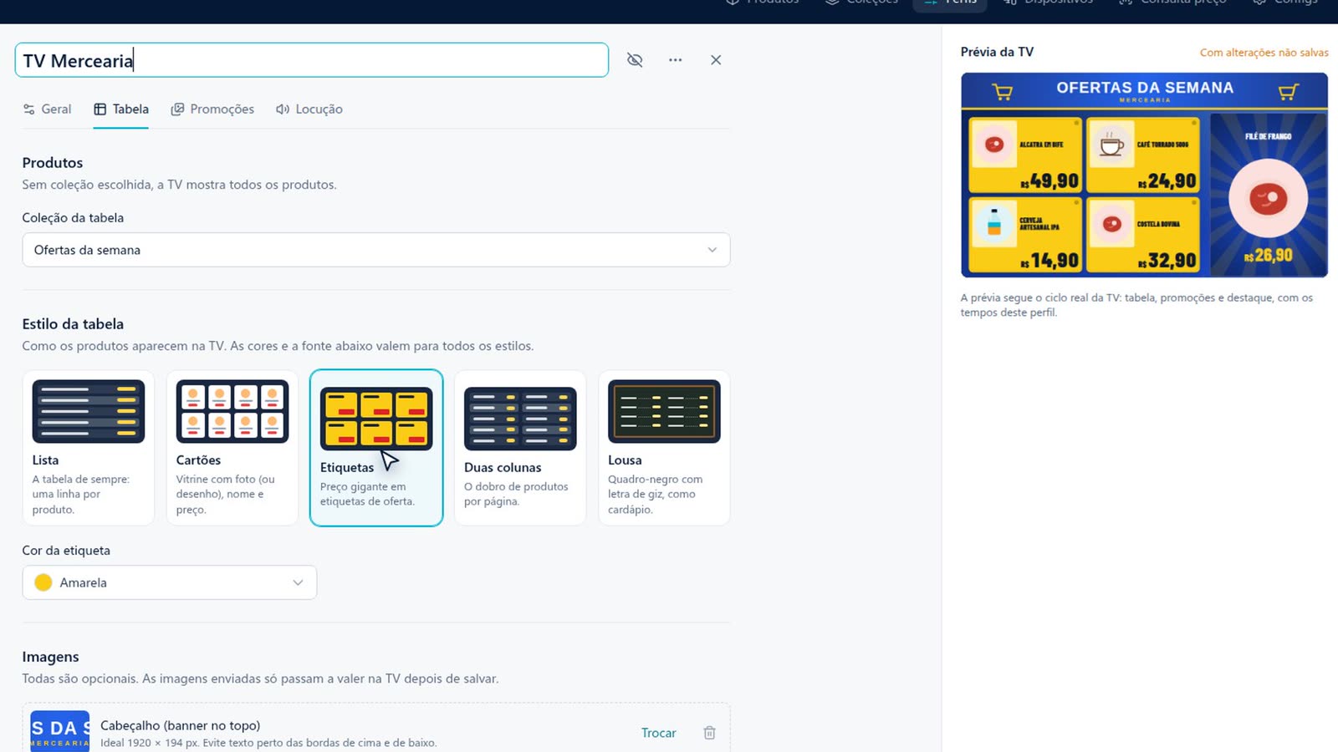Choose the Cartões table style
Image resolution: width=1338 pixels, height=752 pixels.
pyautogui.click(x=232, y=448)
